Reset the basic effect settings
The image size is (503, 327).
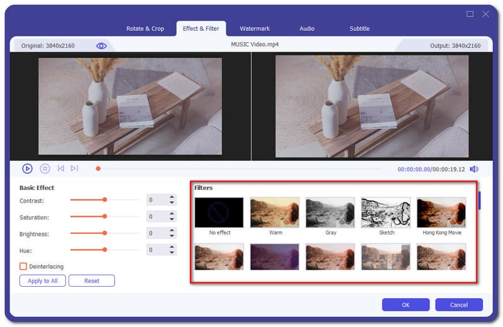[92, 281]
